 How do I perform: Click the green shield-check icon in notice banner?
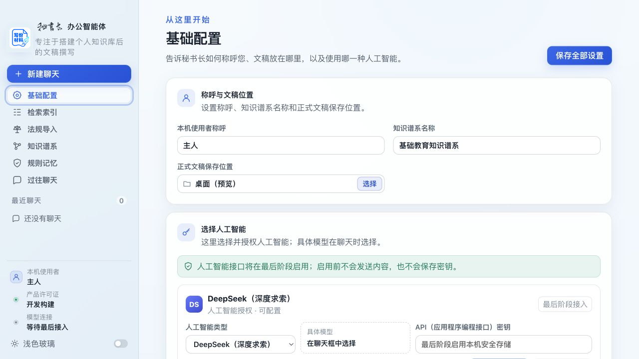[188, 267]
